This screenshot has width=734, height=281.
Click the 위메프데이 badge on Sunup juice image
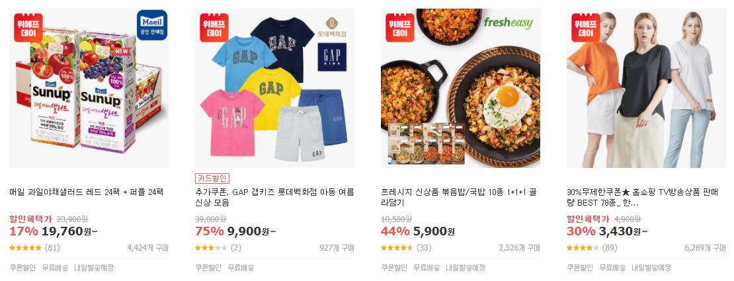28,28
